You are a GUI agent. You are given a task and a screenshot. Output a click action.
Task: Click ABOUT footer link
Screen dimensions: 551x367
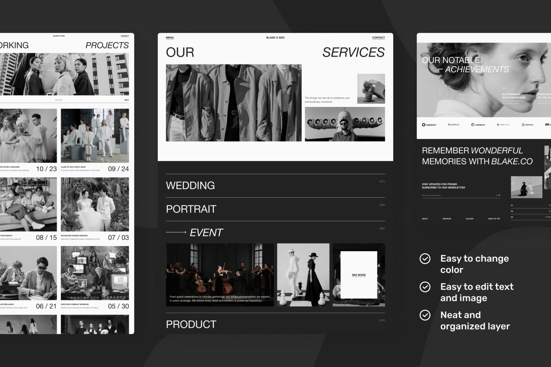pyautogui.click(x=425, y=219)
